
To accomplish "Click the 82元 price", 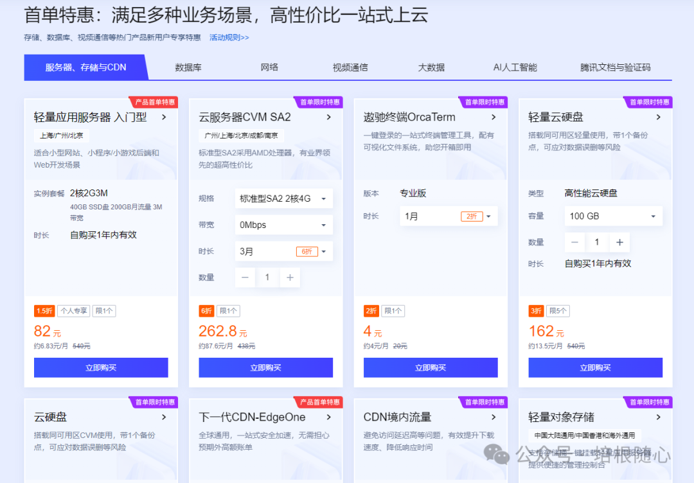I will [48, 331].
